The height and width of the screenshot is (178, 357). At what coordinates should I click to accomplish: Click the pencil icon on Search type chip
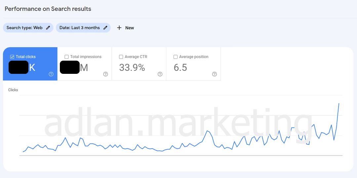pyautogui.click(x=48, y=28)
